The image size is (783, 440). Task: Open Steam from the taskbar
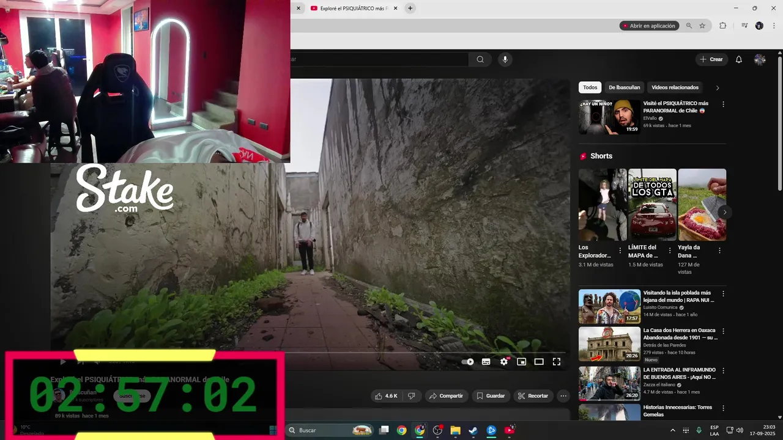click(473, 430)
